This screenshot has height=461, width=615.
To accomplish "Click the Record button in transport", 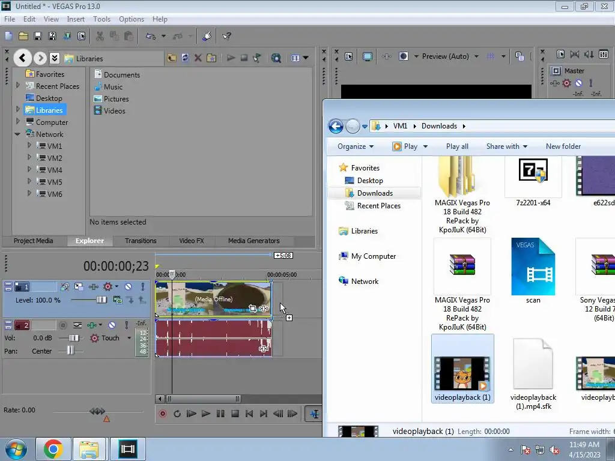I will [x=162, y=414].
